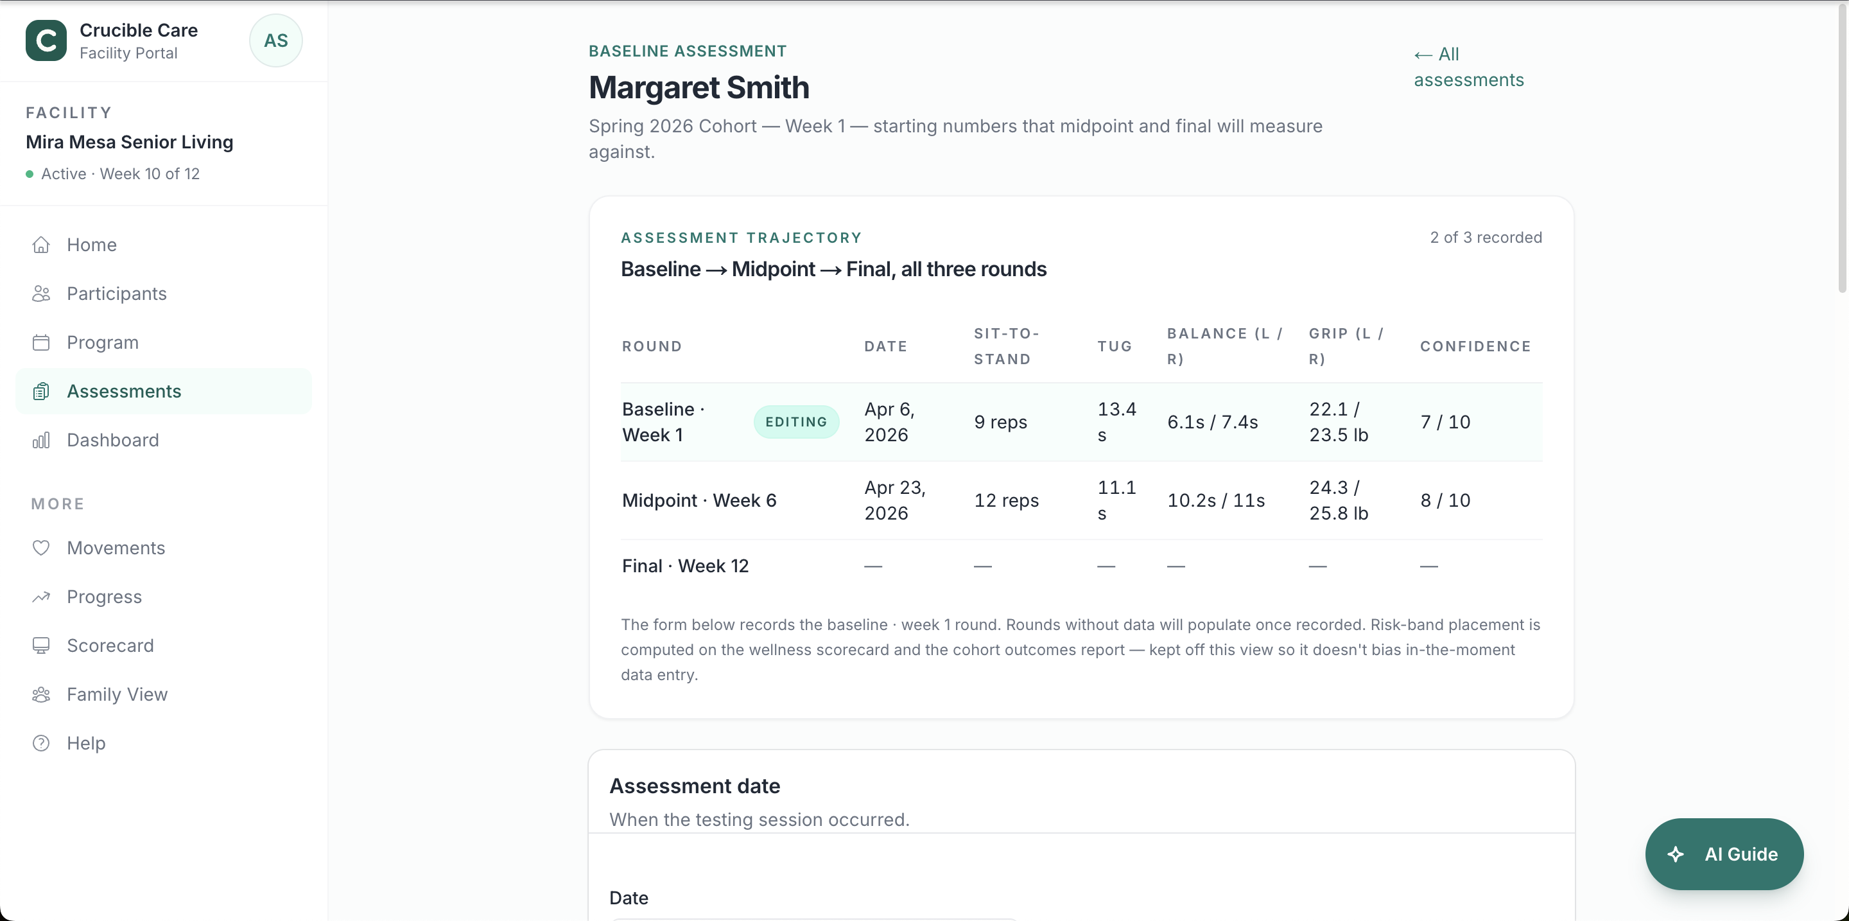The height and width of the screenshot is (921, 1849).
Task: Launch the AI Guide button
Action: 1724,854
